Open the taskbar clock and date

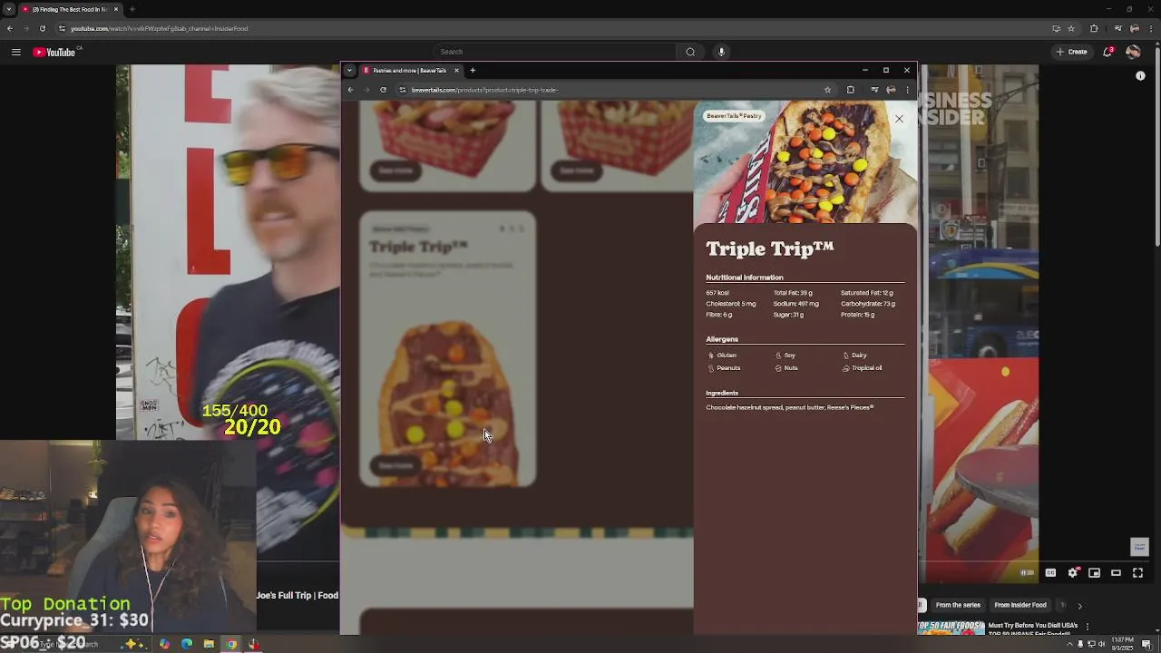click(1122, 644)
